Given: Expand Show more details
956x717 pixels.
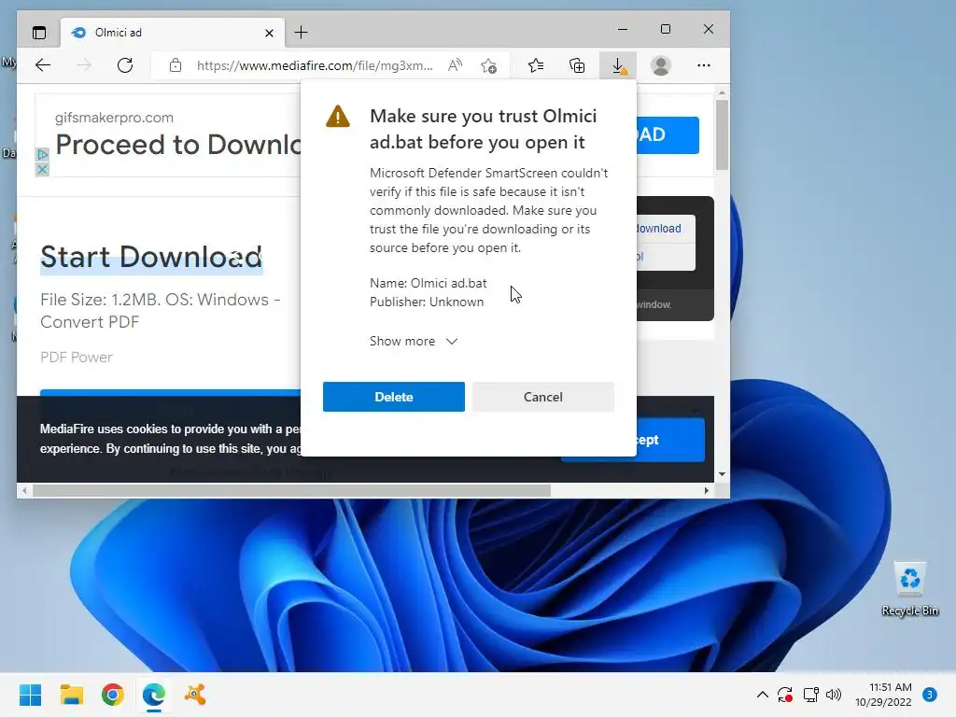Looking at the screenshot, I should (x=414, y=341).
